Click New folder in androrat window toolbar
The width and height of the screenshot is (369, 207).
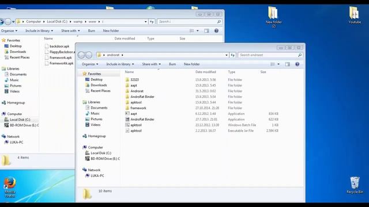click(191, 64)
